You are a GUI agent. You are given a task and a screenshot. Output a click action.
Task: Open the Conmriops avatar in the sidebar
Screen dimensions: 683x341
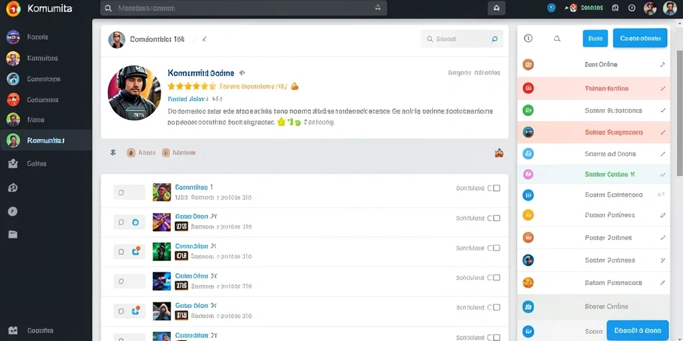coord(13,79)
